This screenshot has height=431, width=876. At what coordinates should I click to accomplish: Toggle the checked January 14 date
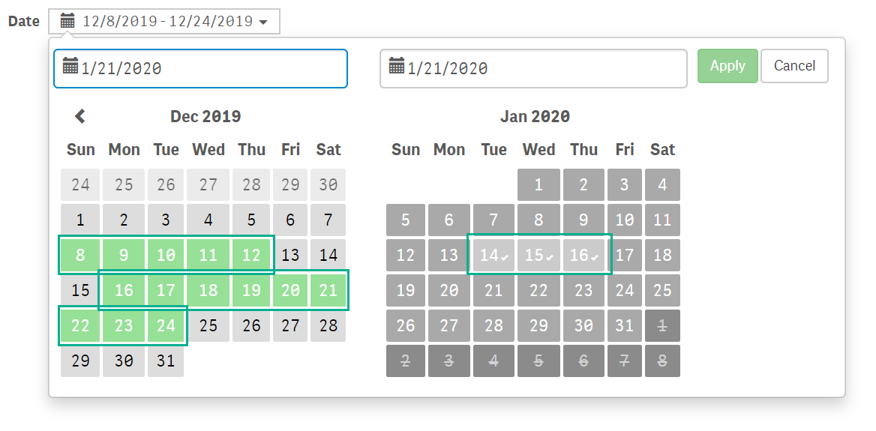coord(493,255)
